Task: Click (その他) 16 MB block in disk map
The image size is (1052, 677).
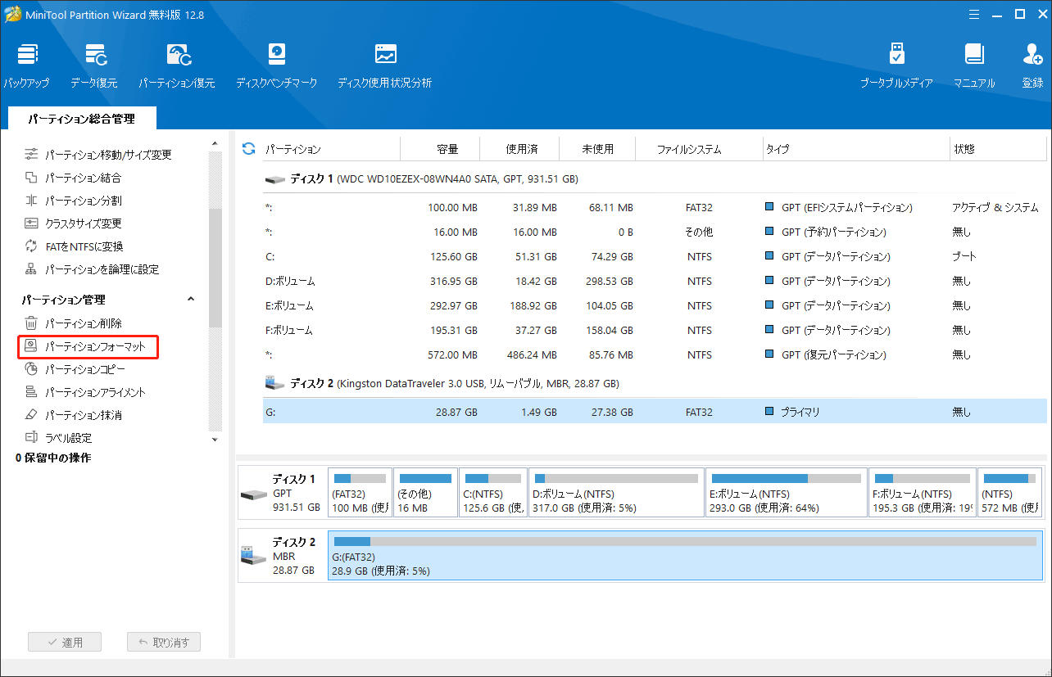Action: pyautogui.click(x=425, y=493)
